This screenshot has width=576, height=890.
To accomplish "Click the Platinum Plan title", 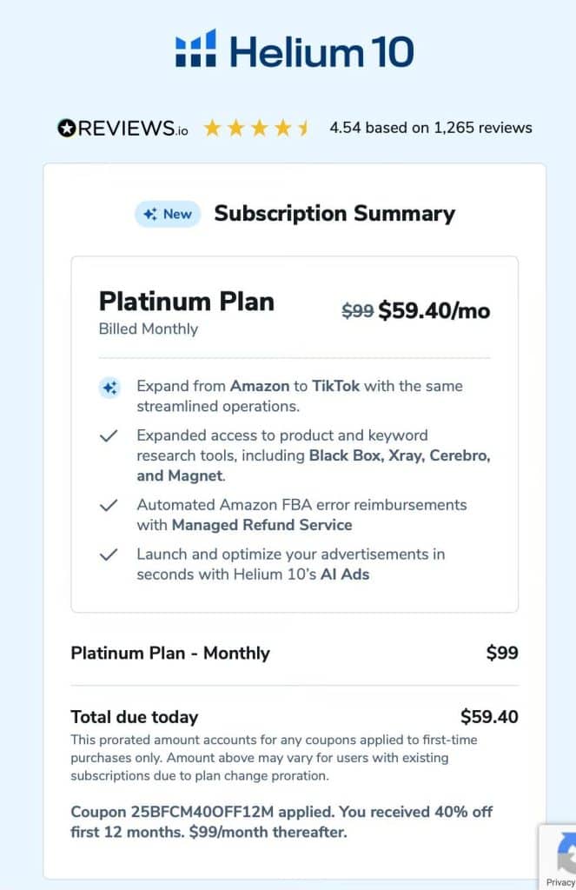I will [186, 302].
